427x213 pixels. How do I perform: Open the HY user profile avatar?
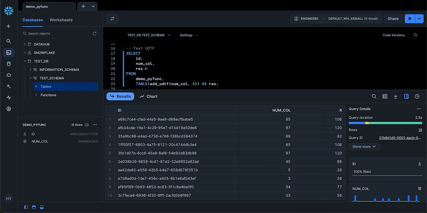click(x=9, y=199)
